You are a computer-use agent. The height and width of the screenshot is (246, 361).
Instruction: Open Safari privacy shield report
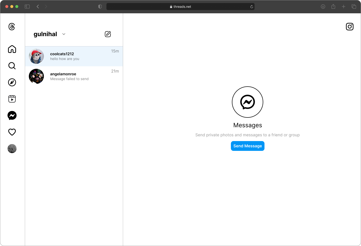(100, 7)
